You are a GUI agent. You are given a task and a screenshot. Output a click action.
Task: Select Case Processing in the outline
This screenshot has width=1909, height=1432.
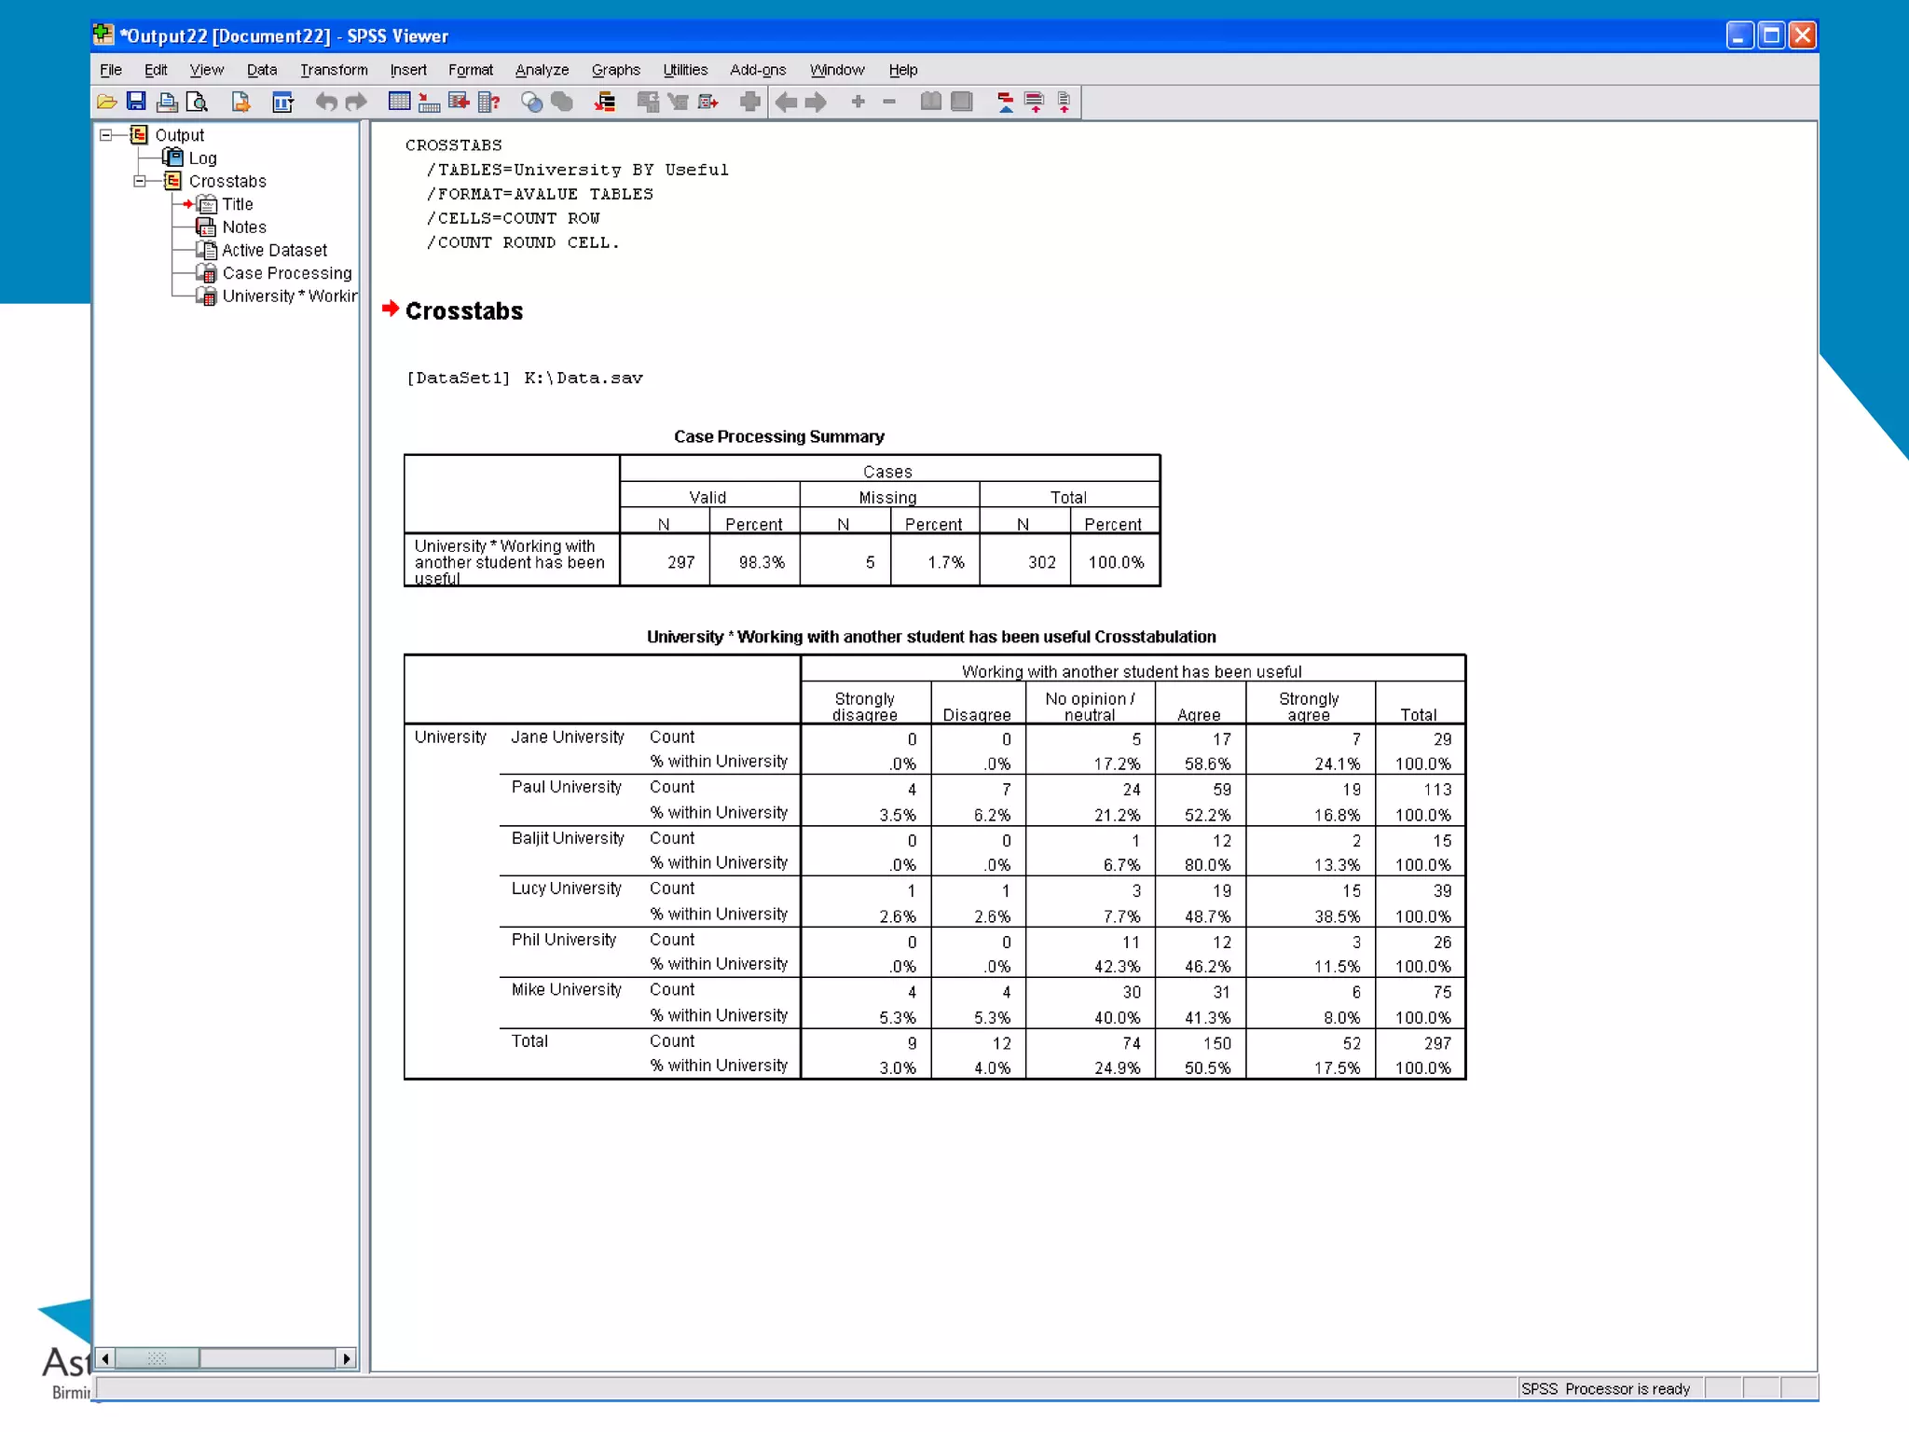pyautogui.click(x=286, y=273)
